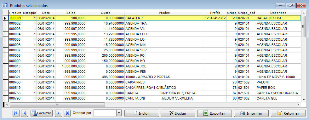Click the Prodes column header
This screenshot has height=120, width=309.
[x=164, y=13]
